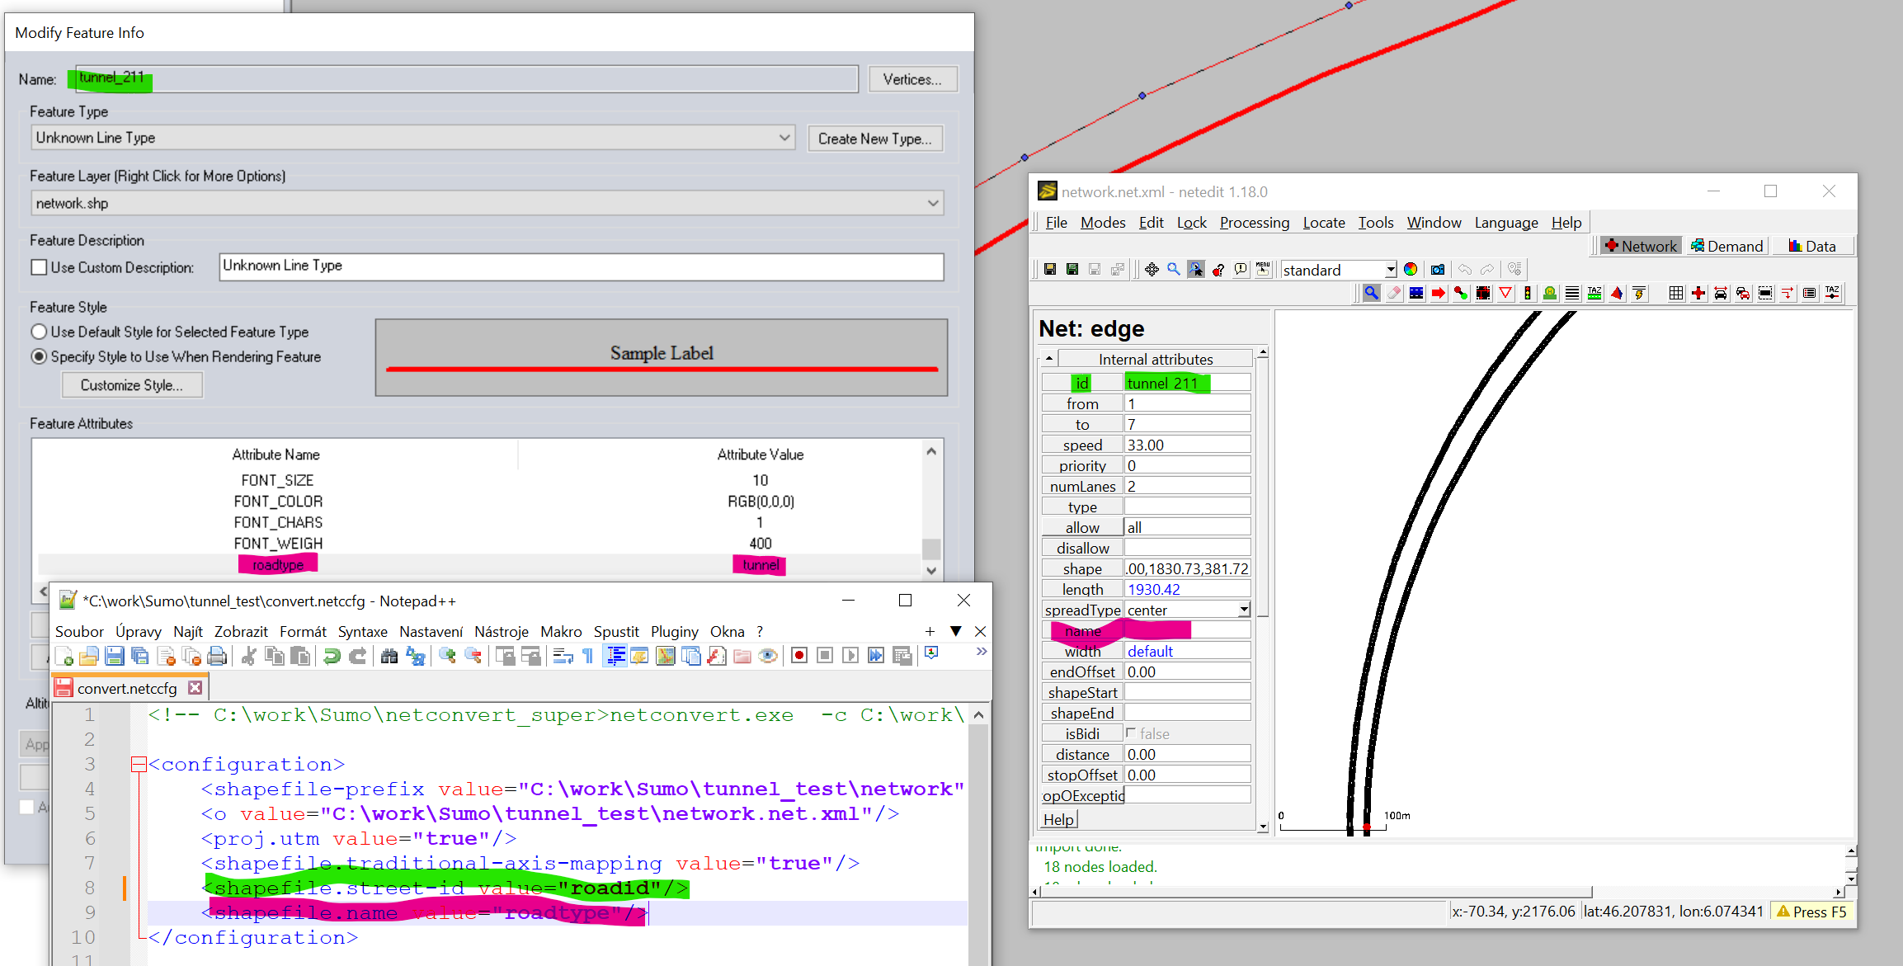The height and width of the screenshot is (966, 1903).
Task: Click the Open file icon in Notepad++
Action: [x=89, y=656]
